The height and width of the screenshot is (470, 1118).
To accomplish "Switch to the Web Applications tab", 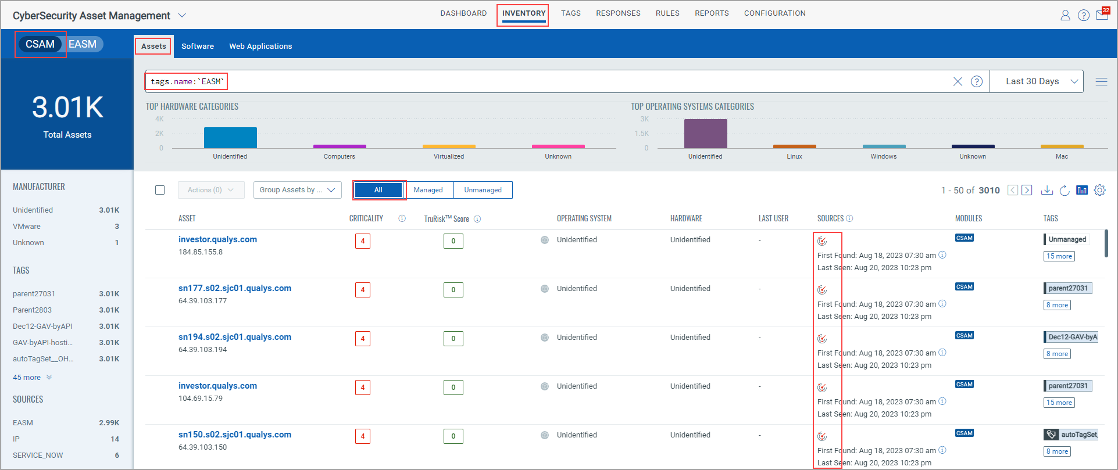I will point(260,46).
